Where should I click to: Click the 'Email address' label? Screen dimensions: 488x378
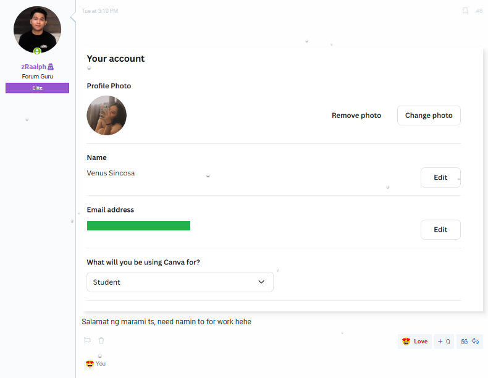(x=110, y=209)
